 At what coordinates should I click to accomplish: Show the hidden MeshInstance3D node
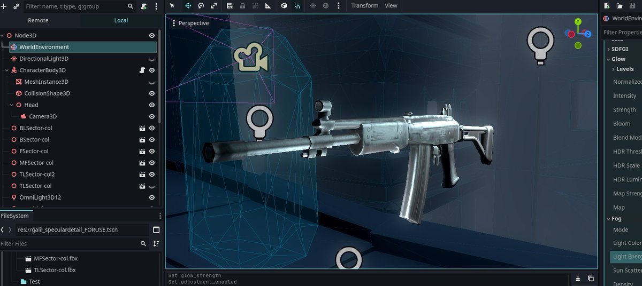tap(152, 82)
